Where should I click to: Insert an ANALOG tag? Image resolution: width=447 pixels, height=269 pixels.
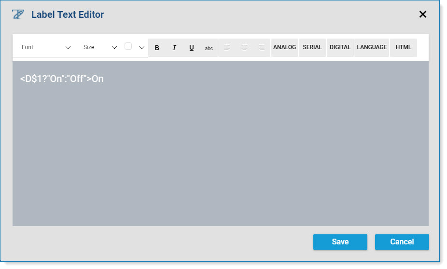click(284, 48)
